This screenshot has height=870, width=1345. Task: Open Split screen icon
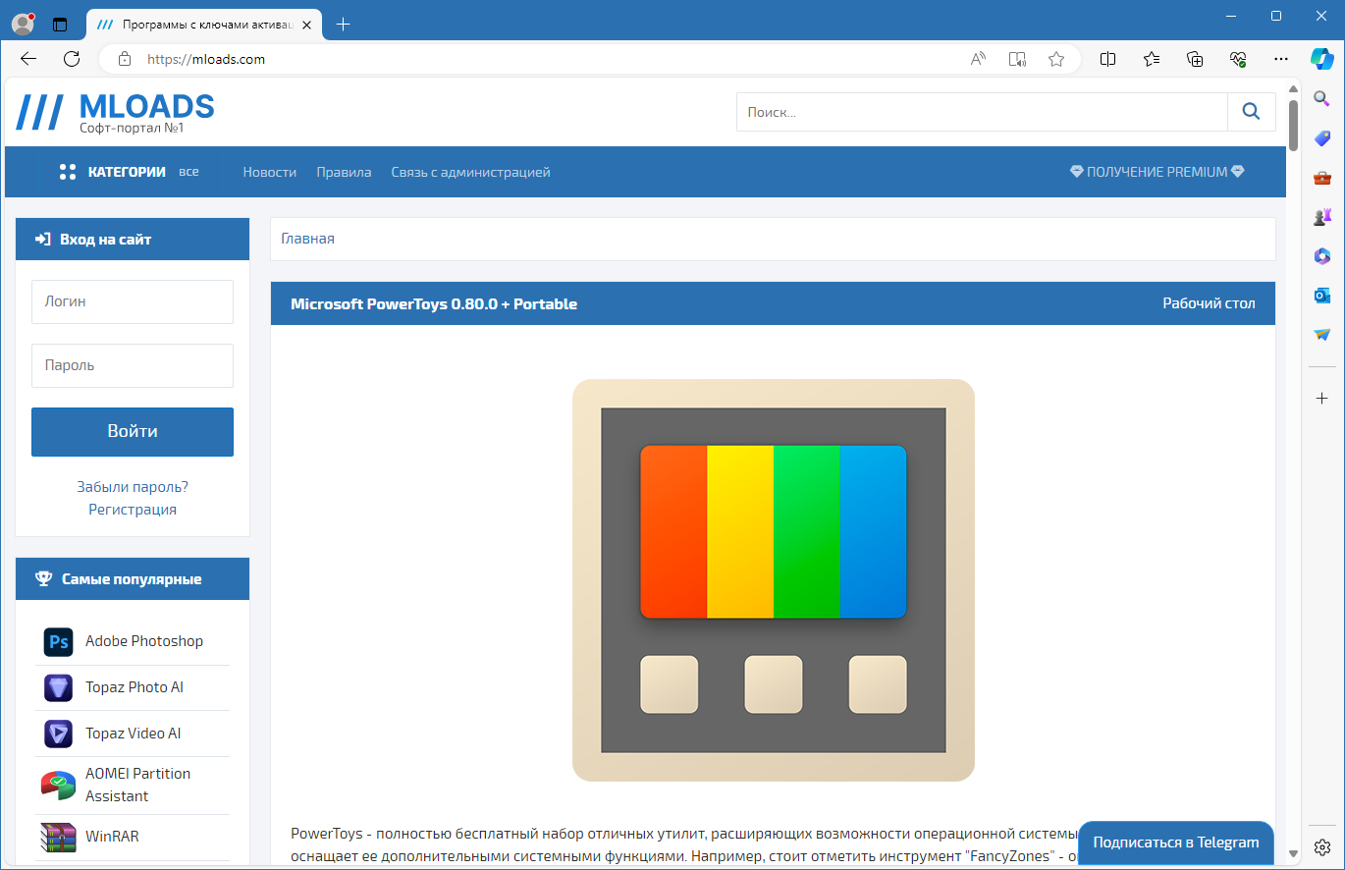1108,59
